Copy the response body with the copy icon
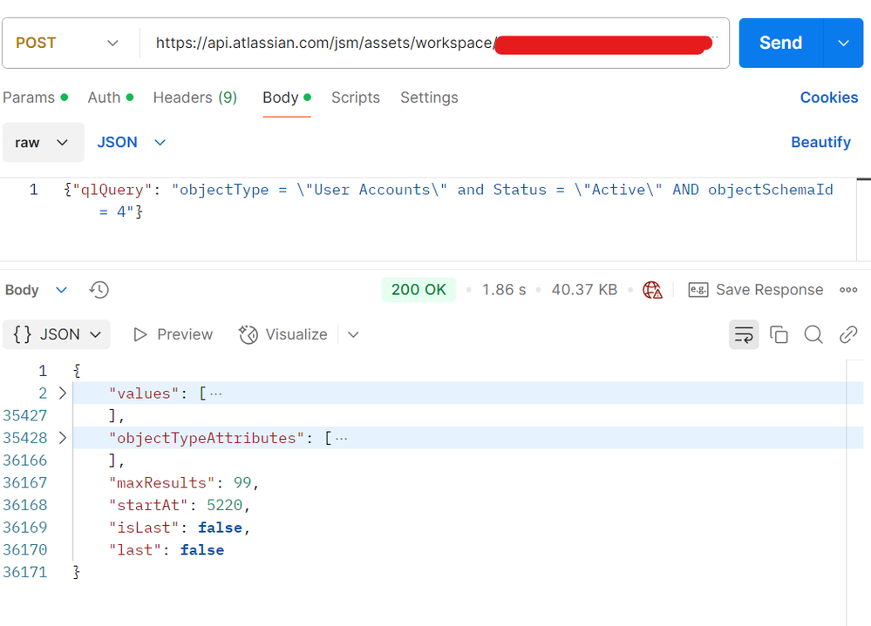 (779, 334)
